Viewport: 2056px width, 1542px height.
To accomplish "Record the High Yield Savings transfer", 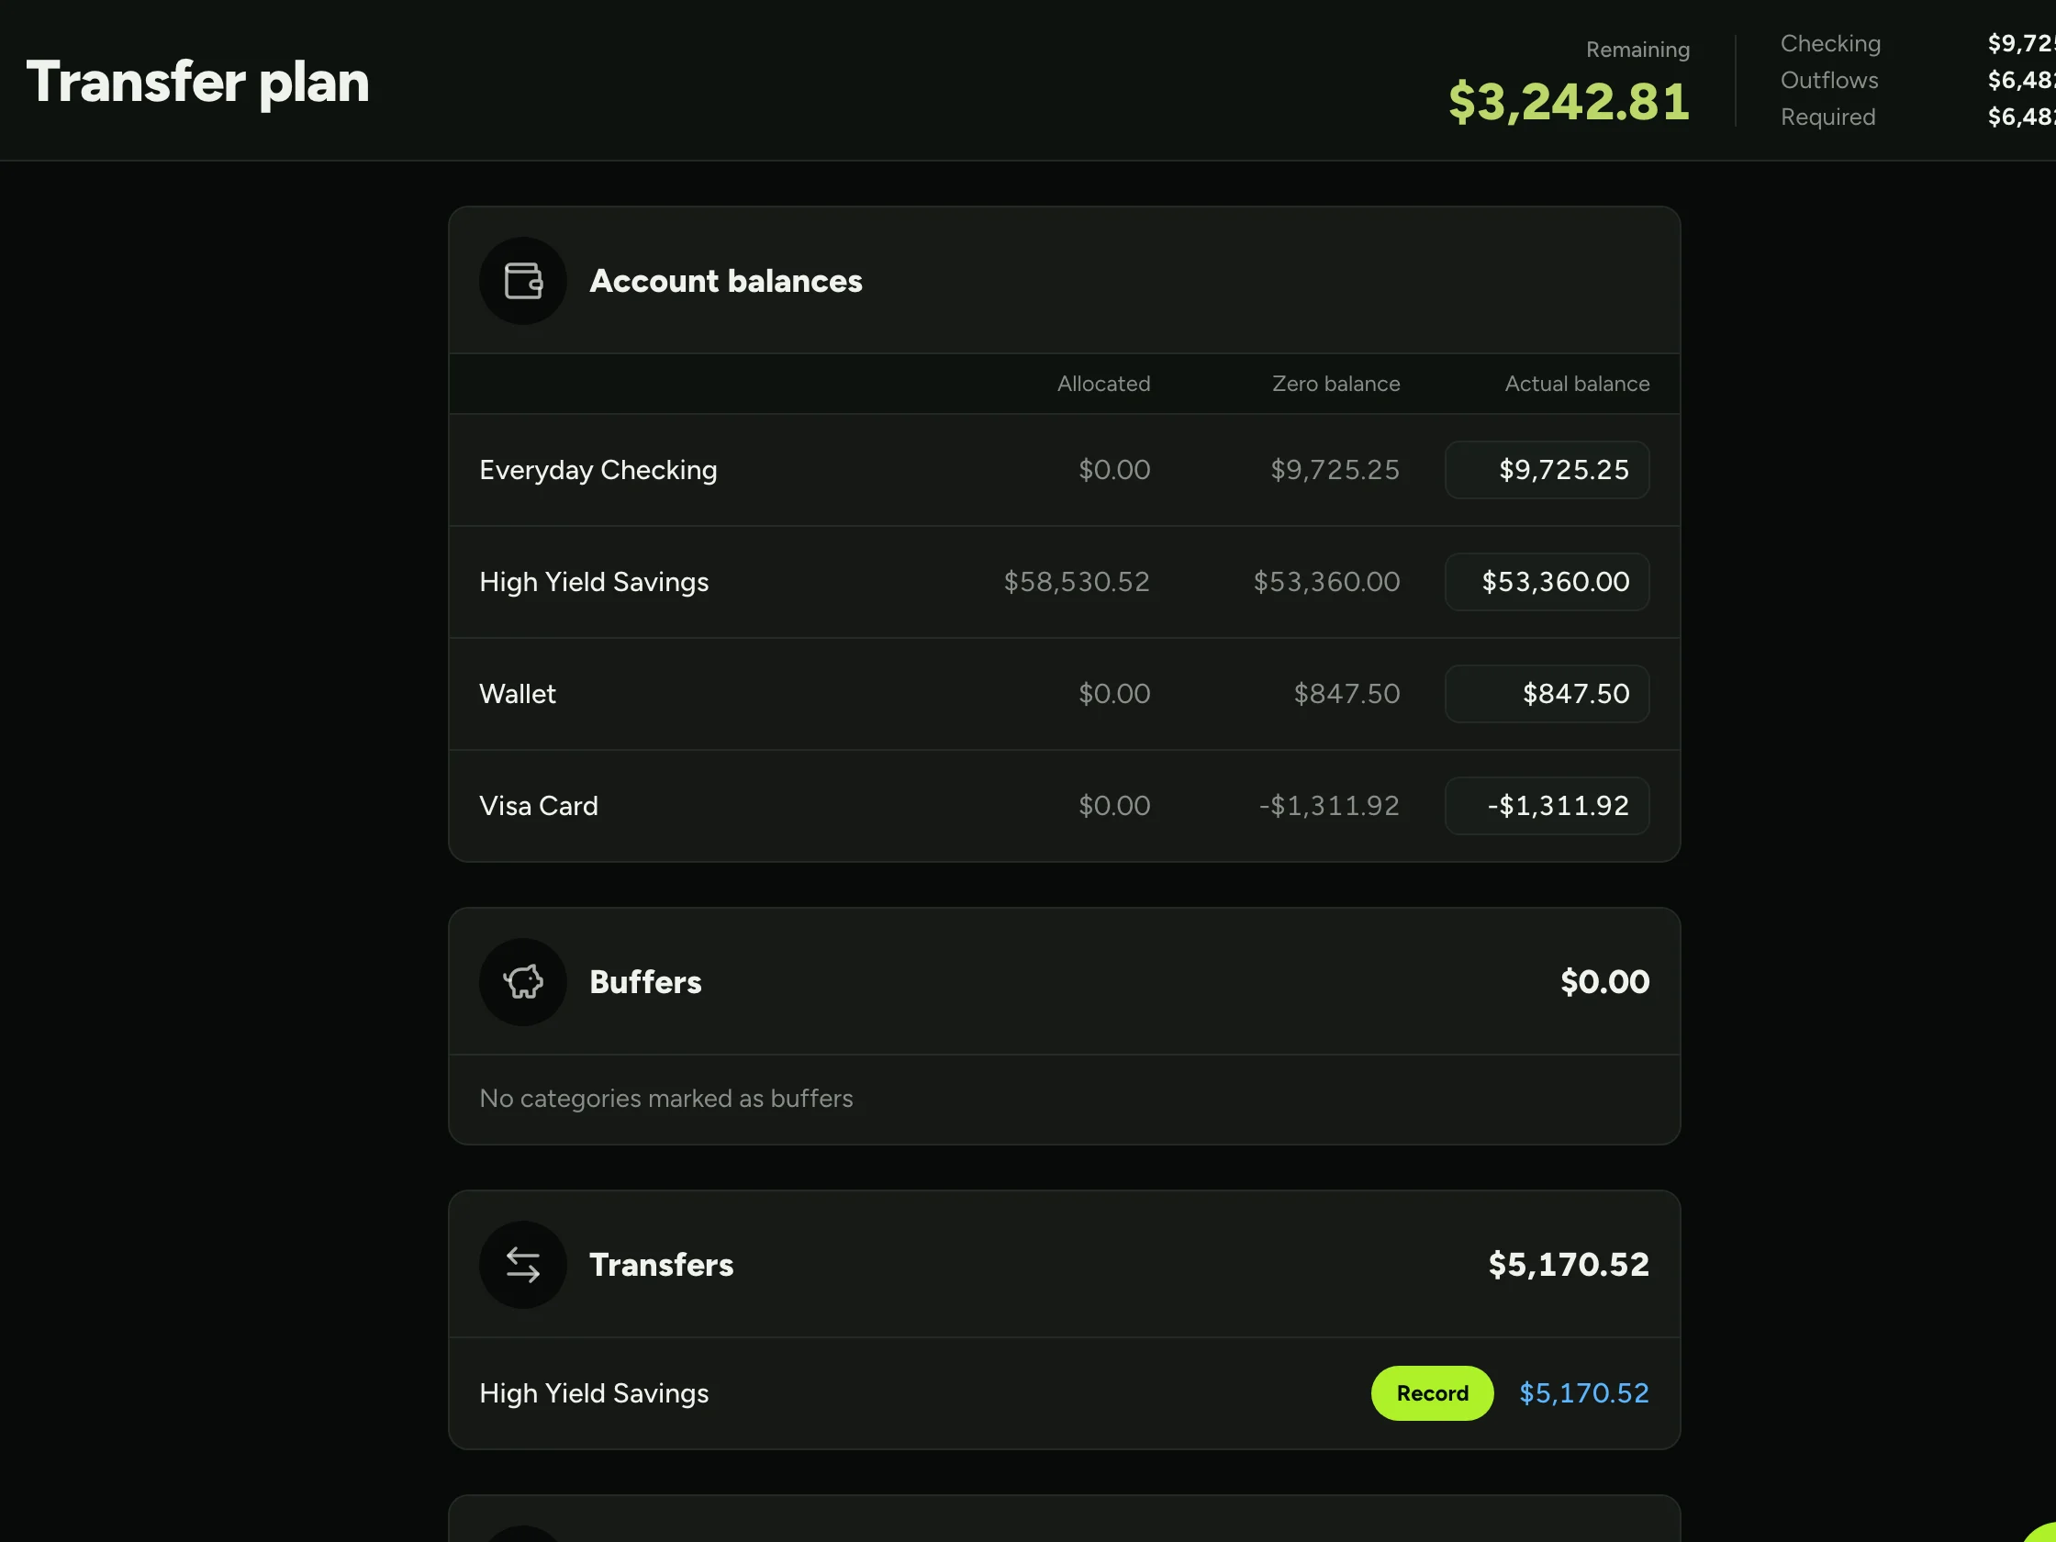I will 1431,1392.
